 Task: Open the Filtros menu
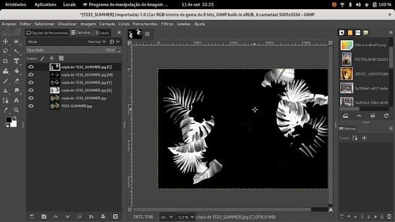click(167, 24)
